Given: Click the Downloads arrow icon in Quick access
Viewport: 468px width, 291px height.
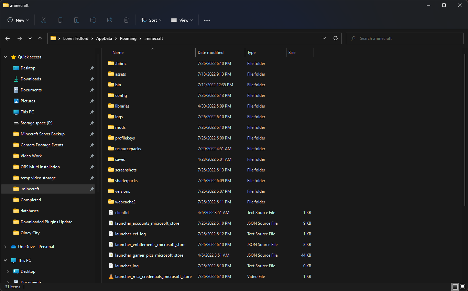Looking at the screenshot, I should pos(16,79).
